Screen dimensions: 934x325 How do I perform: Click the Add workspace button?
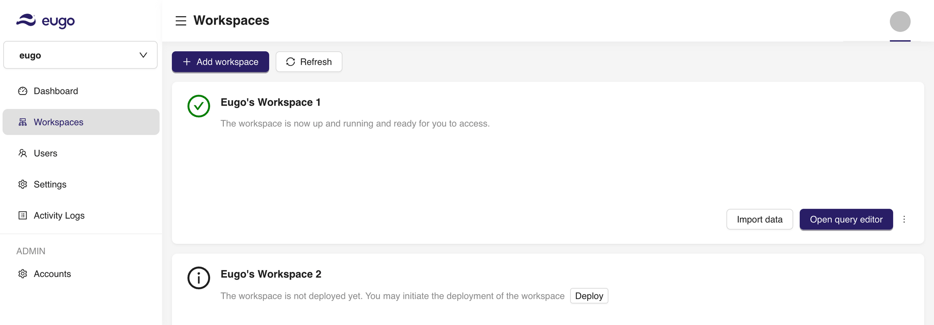(x=220, y=62)
